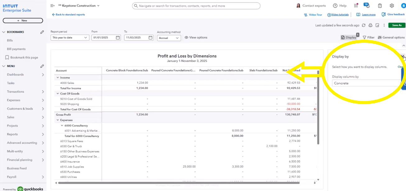Click the export report icon
The image size is (406, 191).
377,25
